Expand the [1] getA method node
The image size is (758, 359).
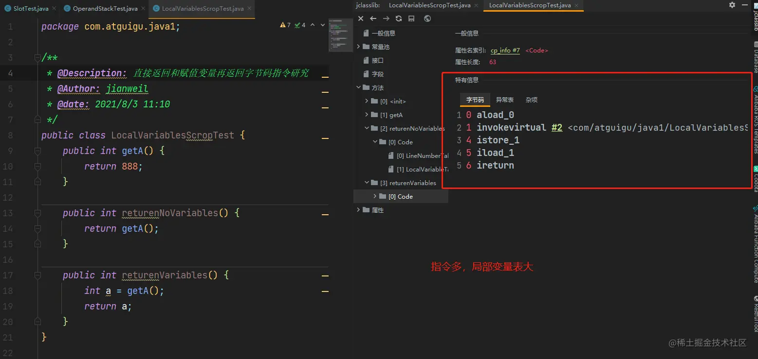[x=367, y=115]
